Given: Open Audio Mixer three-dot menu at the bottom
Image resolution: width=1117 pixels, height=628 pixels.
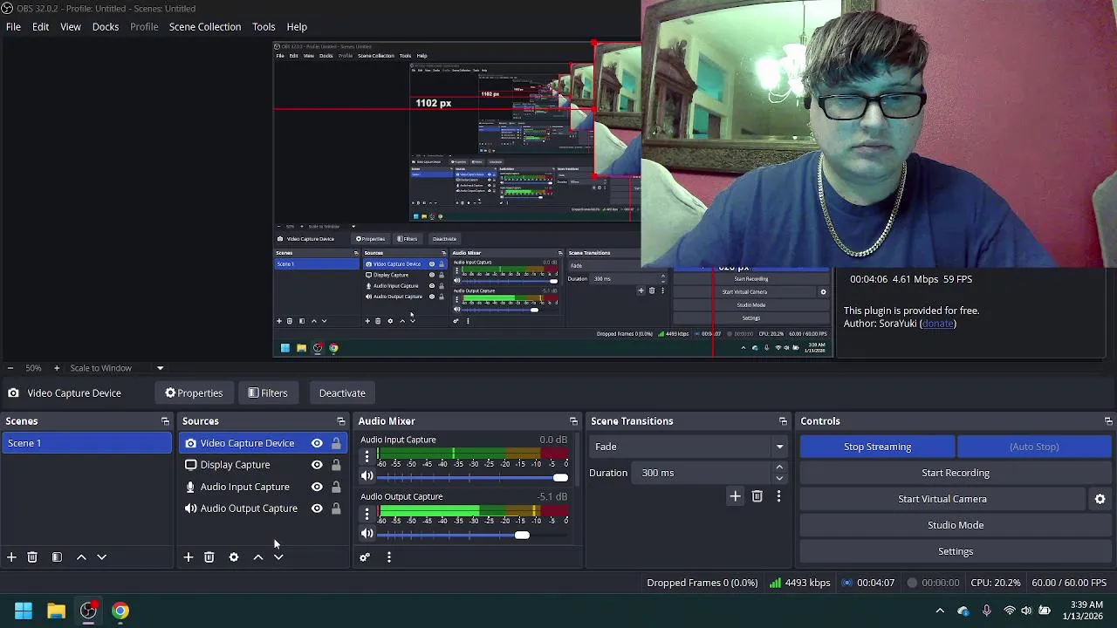Looking at the screenshot, I should (389, 556).
